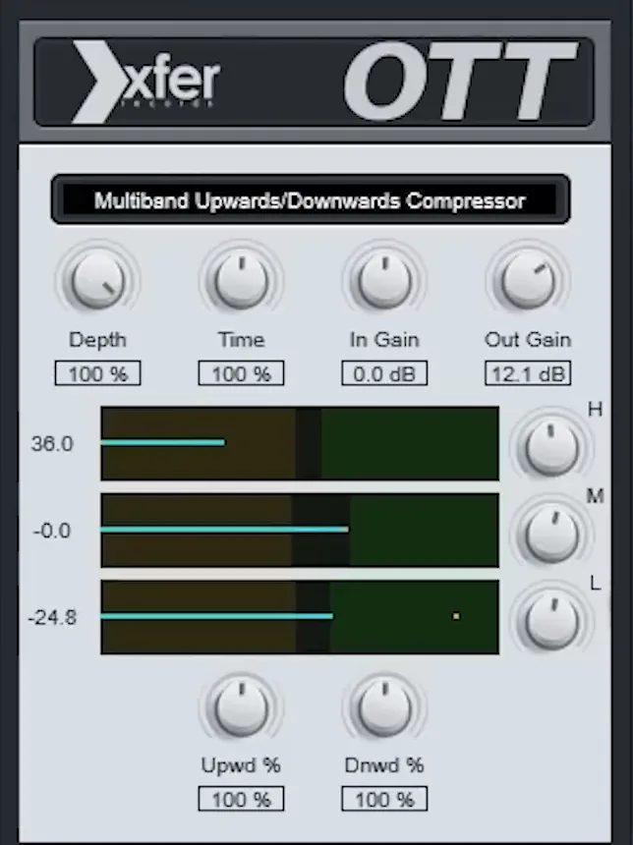633x845 pixels.
Task: Click the M band gain knob
Action: click(x=551, y=535)
